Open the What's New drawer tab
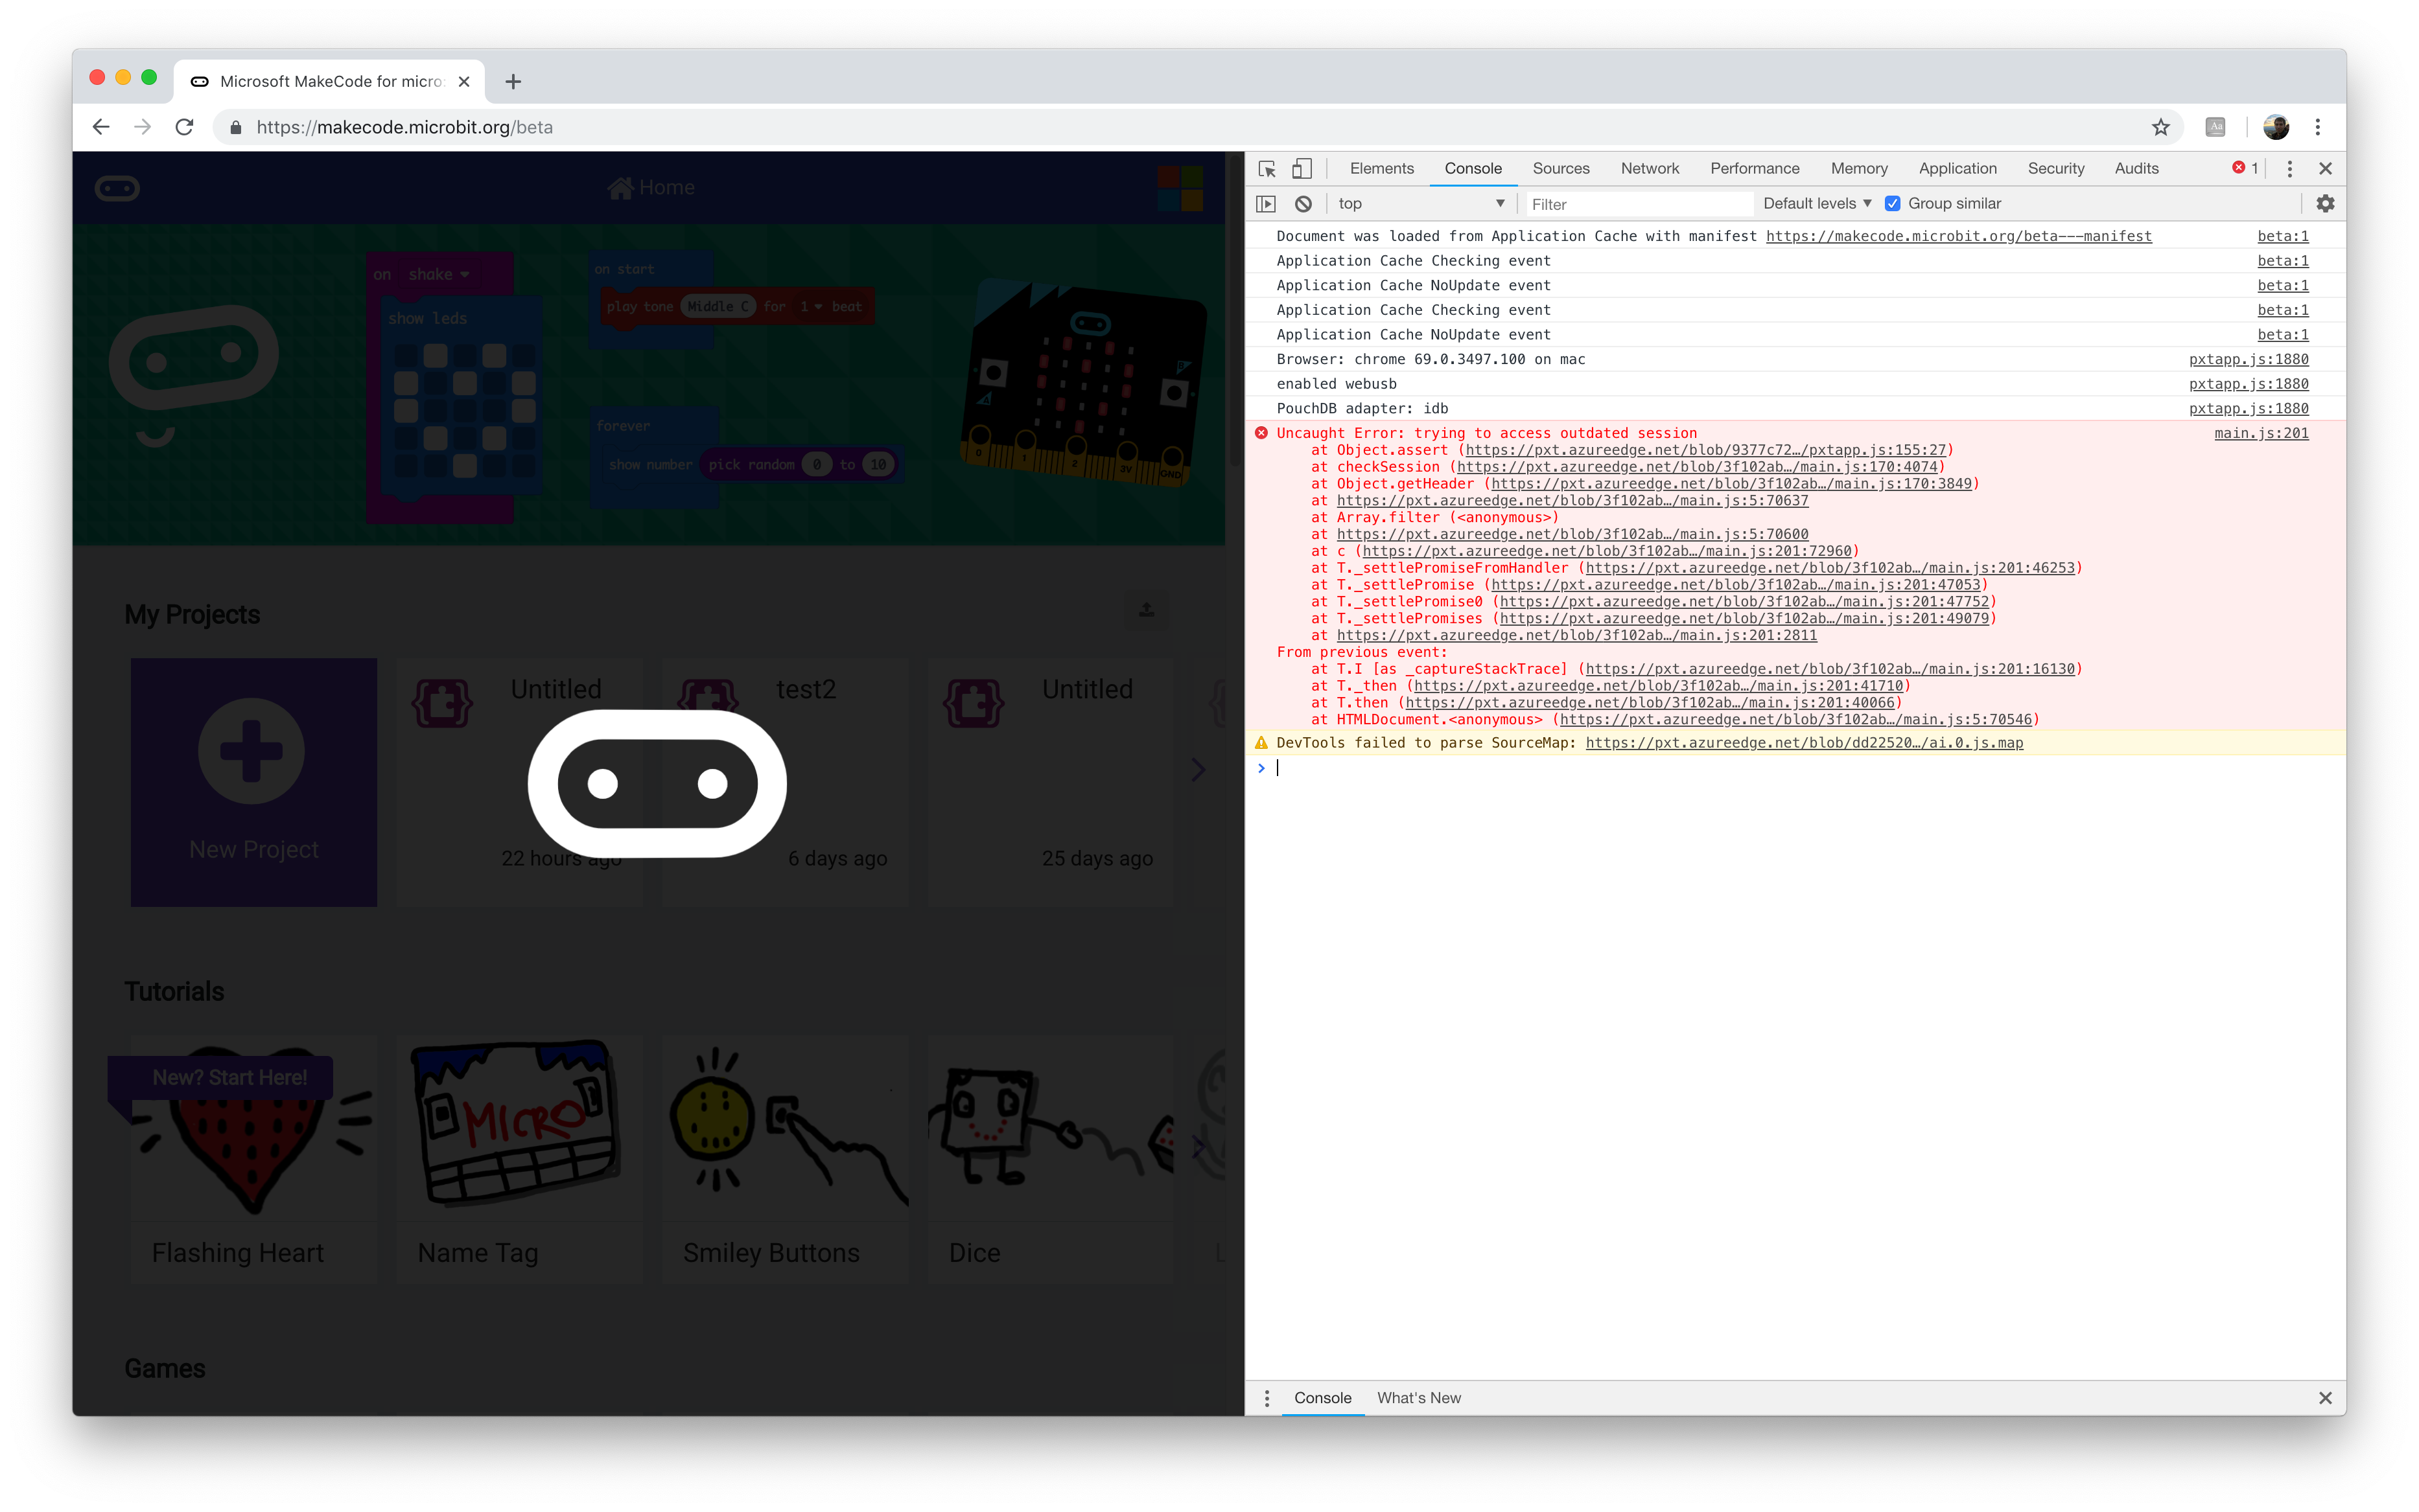2419x1512 pixels. 1418,1398
